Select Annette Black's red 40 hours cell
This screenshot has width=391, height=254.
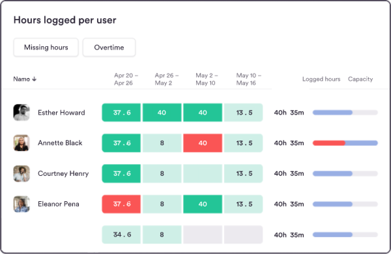click(203, 143)
